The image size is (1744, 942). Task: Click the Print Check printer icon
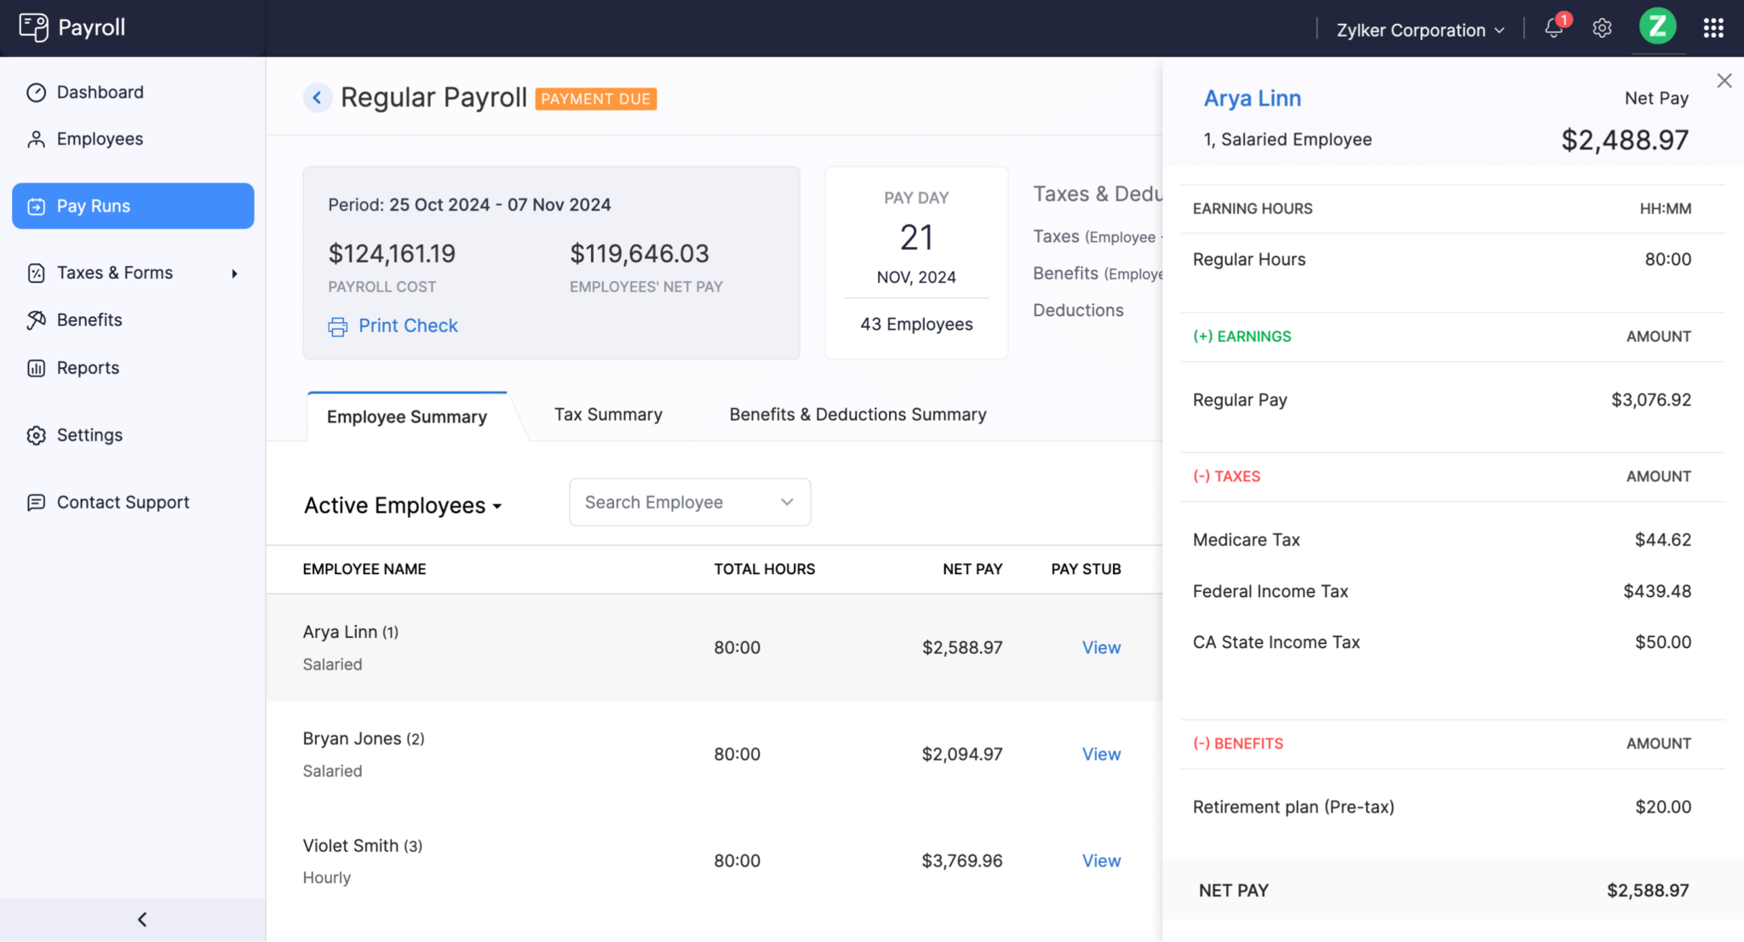(x=338, y=325)
